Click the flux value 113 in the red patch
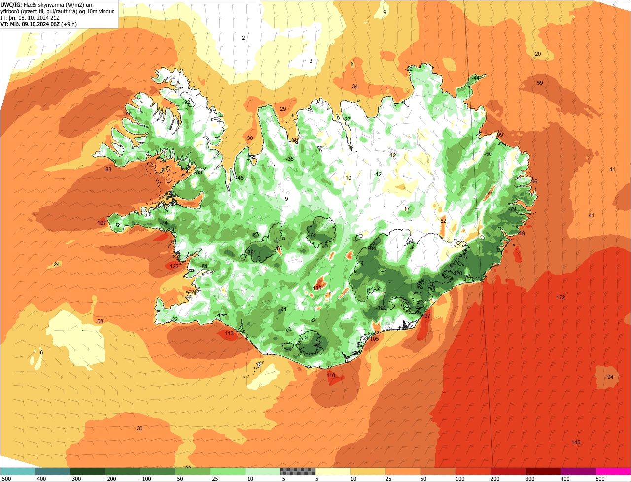The image size is (631, 482). coord(229,334)
